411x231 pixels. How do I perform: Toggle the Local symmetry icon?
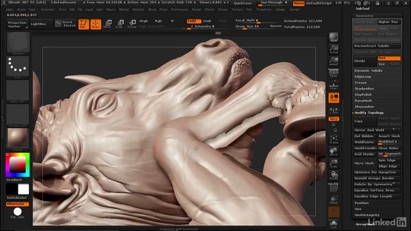(334, 98)
